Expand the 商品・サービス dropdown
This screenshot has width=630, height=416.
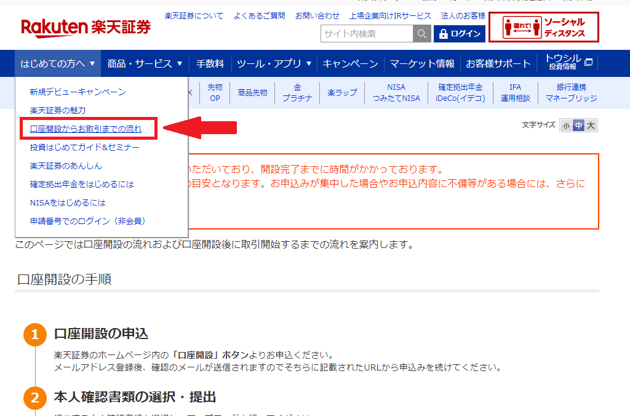tap(145, 63)
